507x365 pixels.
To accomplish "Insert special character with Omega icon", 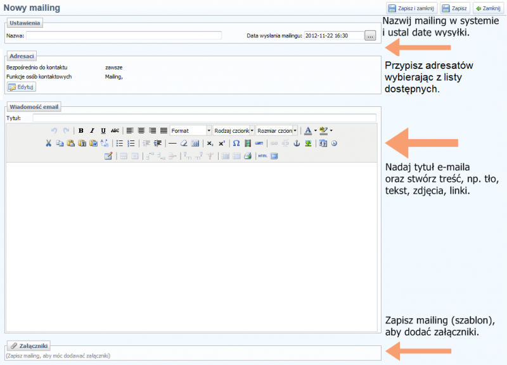I will point(236,143).
